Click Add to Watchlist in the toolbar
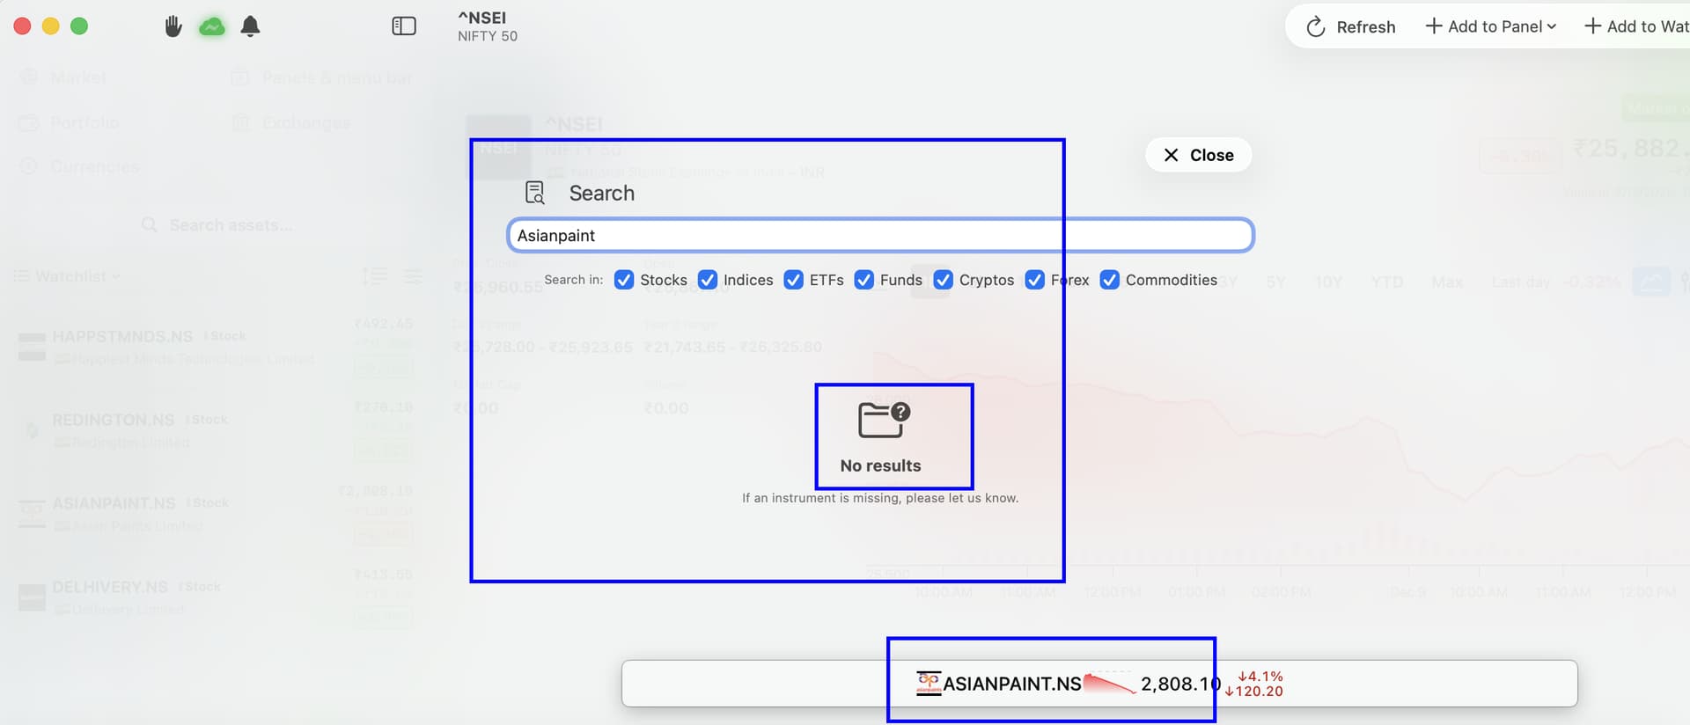The image size is (1690, 725). (1635, 26)
